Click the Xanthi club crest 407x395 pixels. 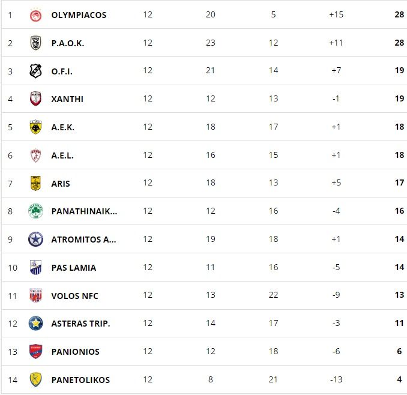[35, 99]
